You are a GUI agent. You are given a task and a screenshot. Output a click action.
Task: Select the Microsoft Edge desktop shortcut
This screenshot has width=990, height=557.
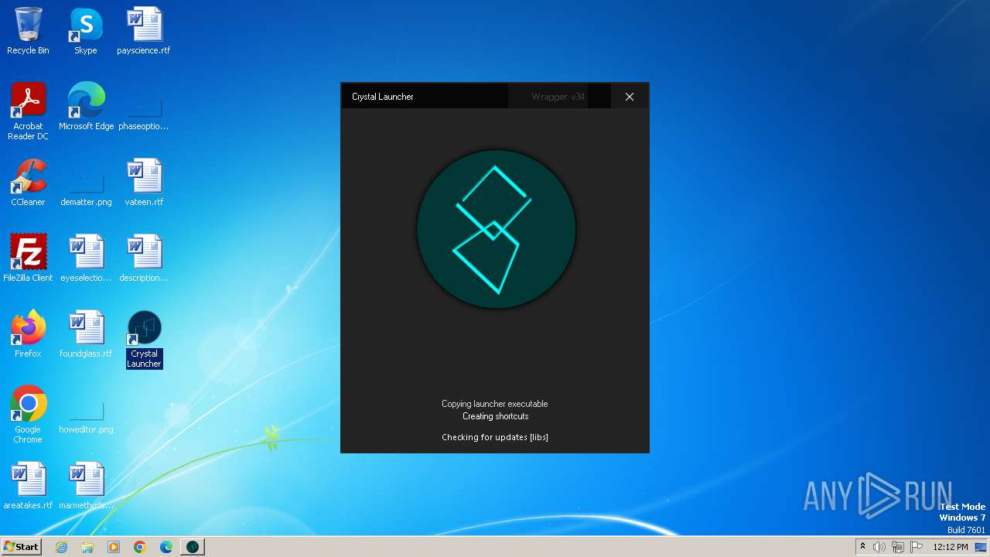click(x=86, y=107)
